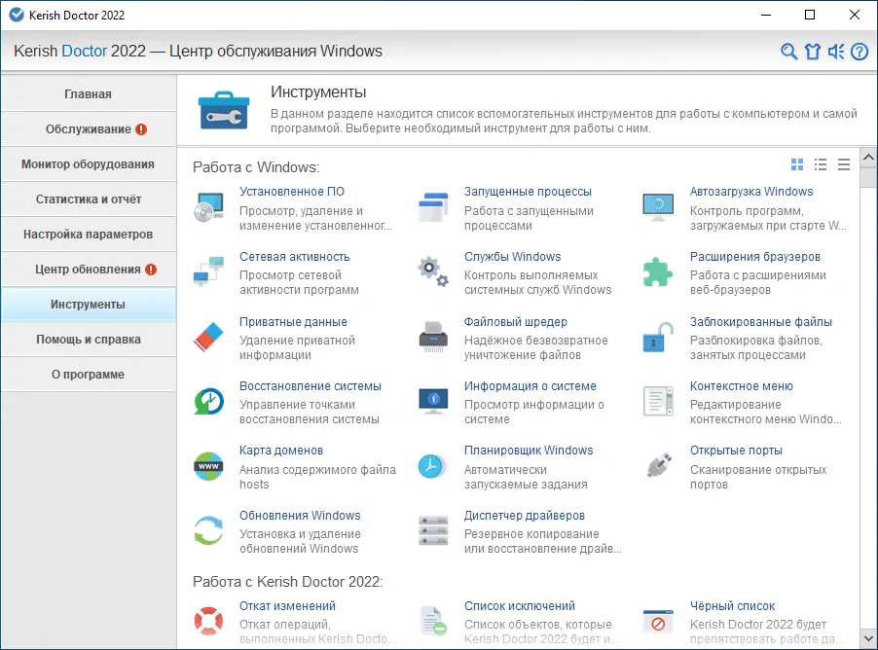The height and width of the screenshot is (650, 878).
Task: Open the Откат изменений link
Action: pyautogui.click(x=287, y=606)
